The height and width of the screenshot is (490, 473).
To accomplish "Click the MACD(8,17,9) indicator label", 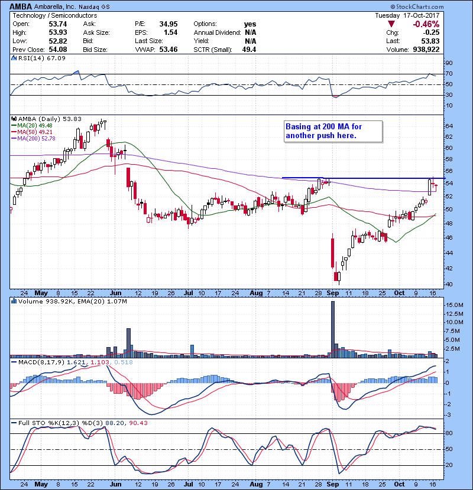I will (x=41, y=362).
